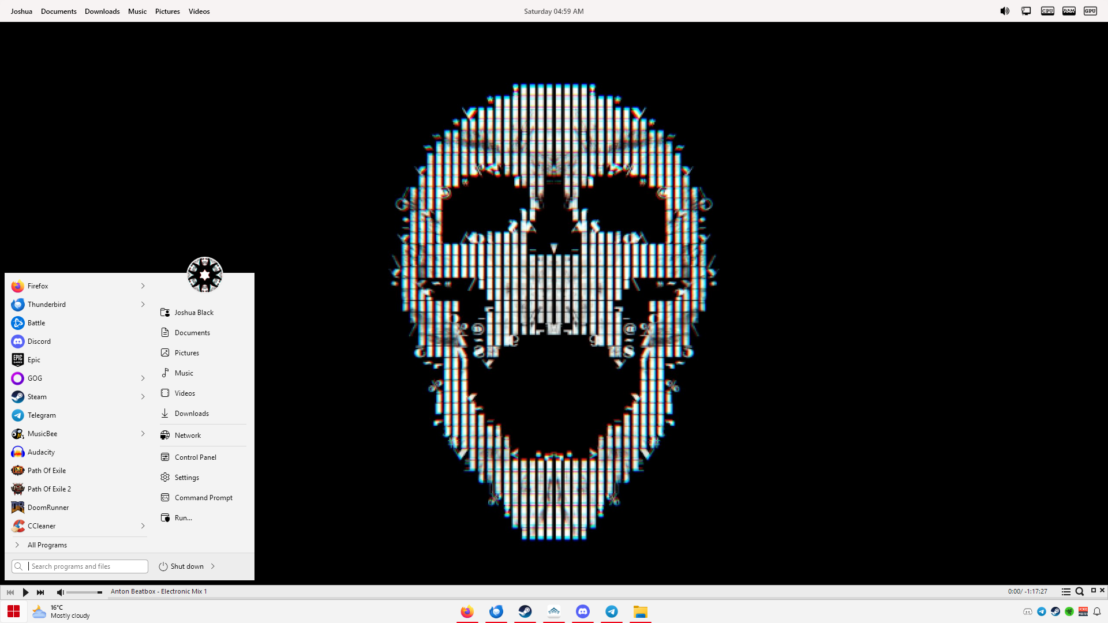1108x623 pixels.
Task: Expand MusicBee submenu arrow
Action: [x=143, y=434]
